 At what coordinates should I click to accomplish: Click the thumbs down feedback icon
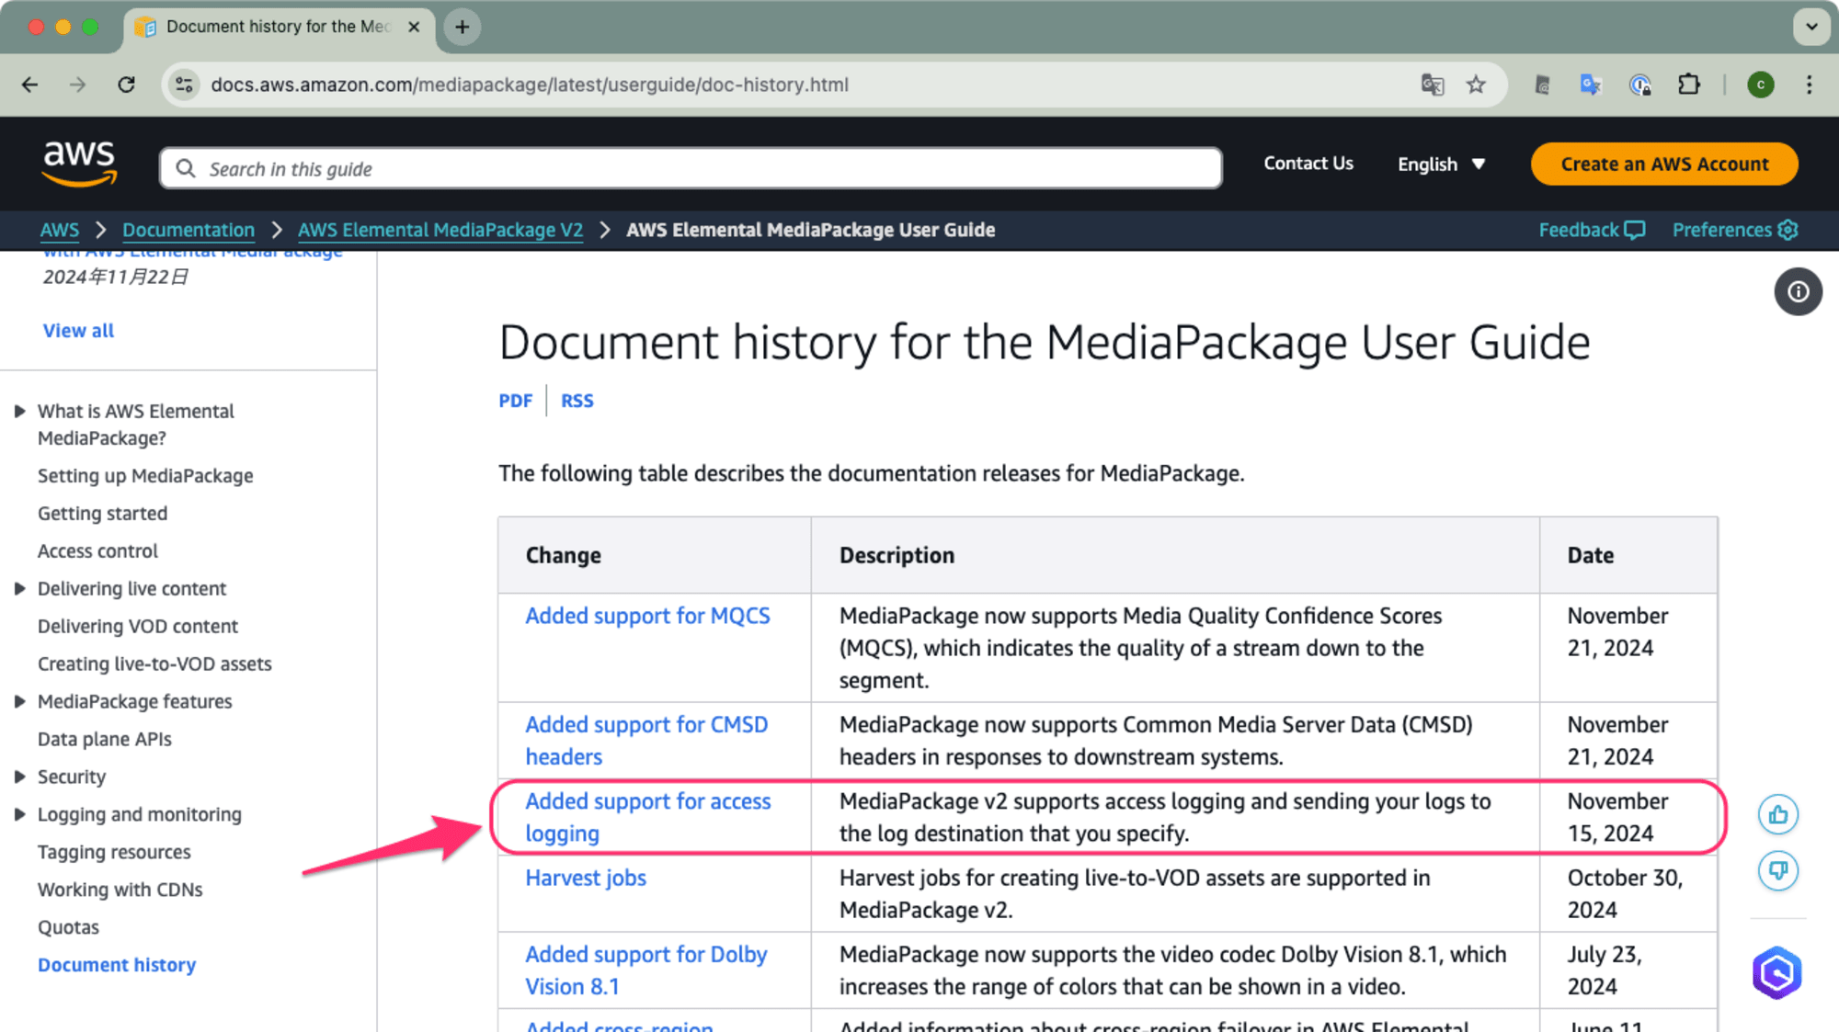(1778, 870)
